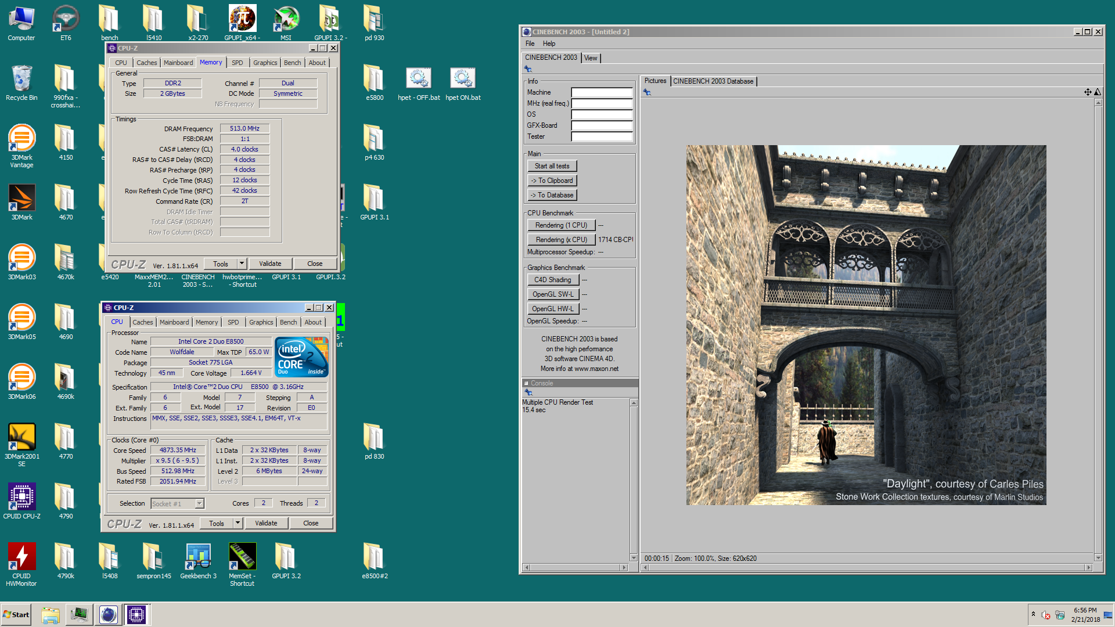Click the Cinebench taskbar button
Viewport: 1115px width, 627px height.
109,614
